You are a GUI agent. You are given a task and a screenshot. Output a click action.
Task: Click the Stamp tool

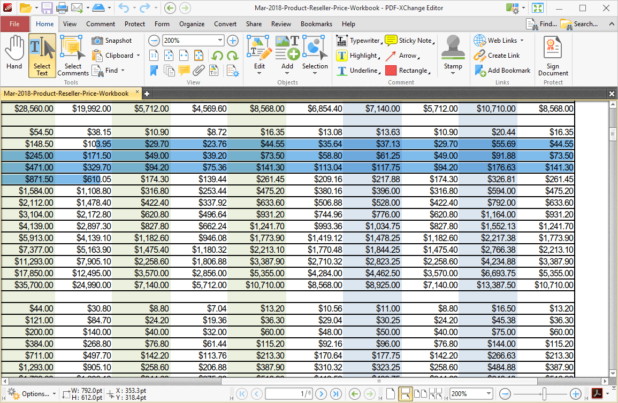point(453,55)
